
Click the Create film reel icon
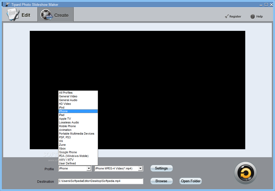pos(47,15)
